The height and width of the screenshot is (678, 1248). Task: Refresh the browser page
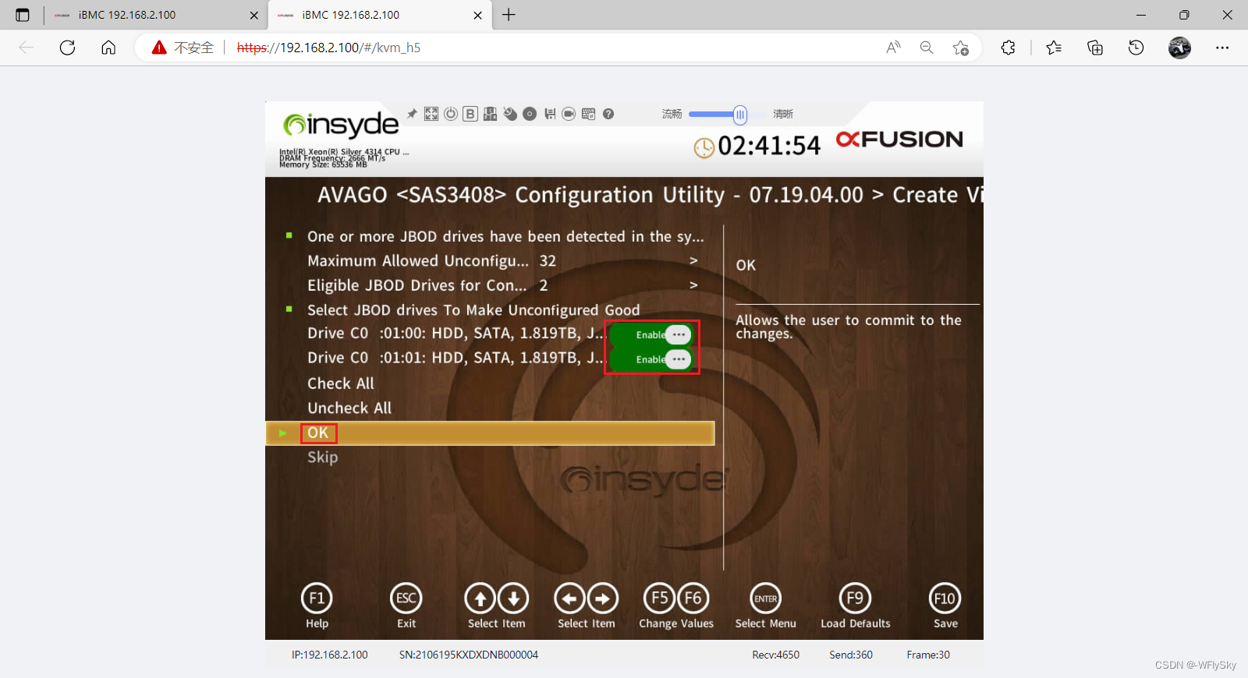coord(68,48)
